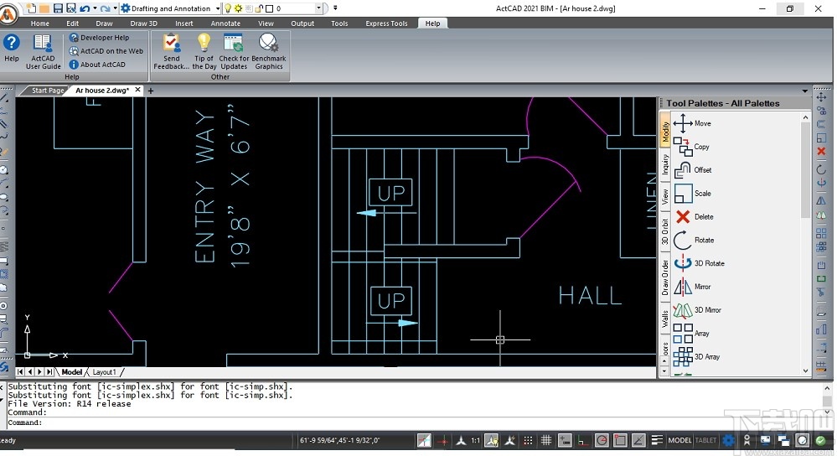The image size is (837, 456).
Task: Click the Send Feedback icon
Action: [x=172, y=51]
